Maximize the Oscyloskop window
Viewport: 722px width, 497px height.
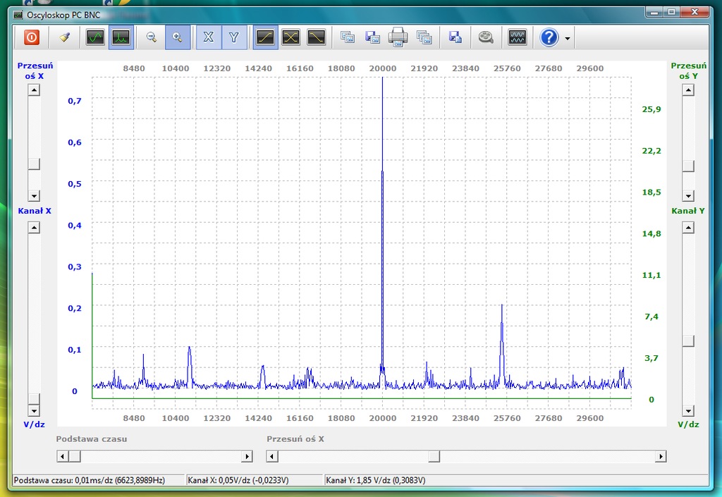671,12
